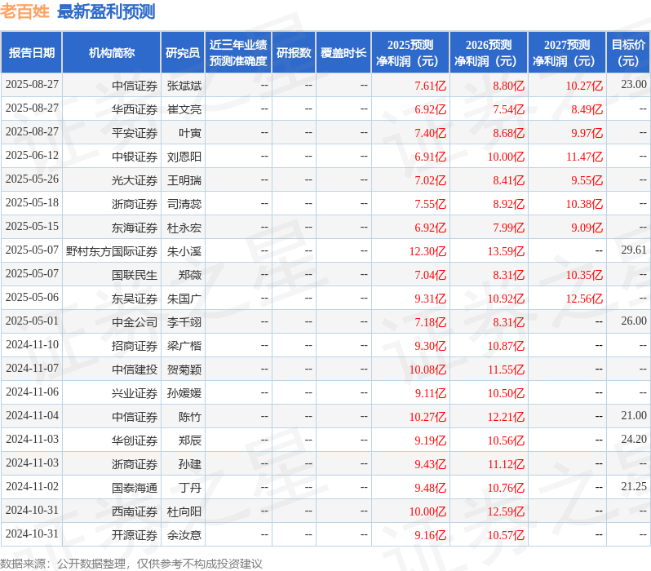Click 12.30亿 forecast value
Viewport: 651px width, 571px height.
427,251
